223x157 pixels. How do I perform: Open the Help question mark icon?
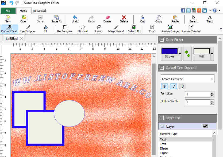[215, 10]
